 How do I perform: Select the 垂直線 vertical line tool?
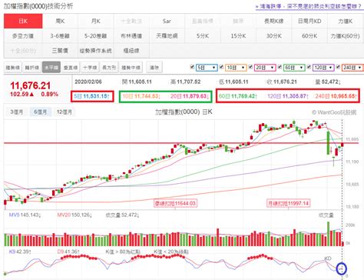click(71, 68)
